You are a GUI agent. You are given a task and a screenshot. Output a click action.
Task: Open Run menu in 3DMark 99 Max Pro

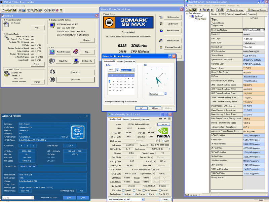(x=12, y=6)
